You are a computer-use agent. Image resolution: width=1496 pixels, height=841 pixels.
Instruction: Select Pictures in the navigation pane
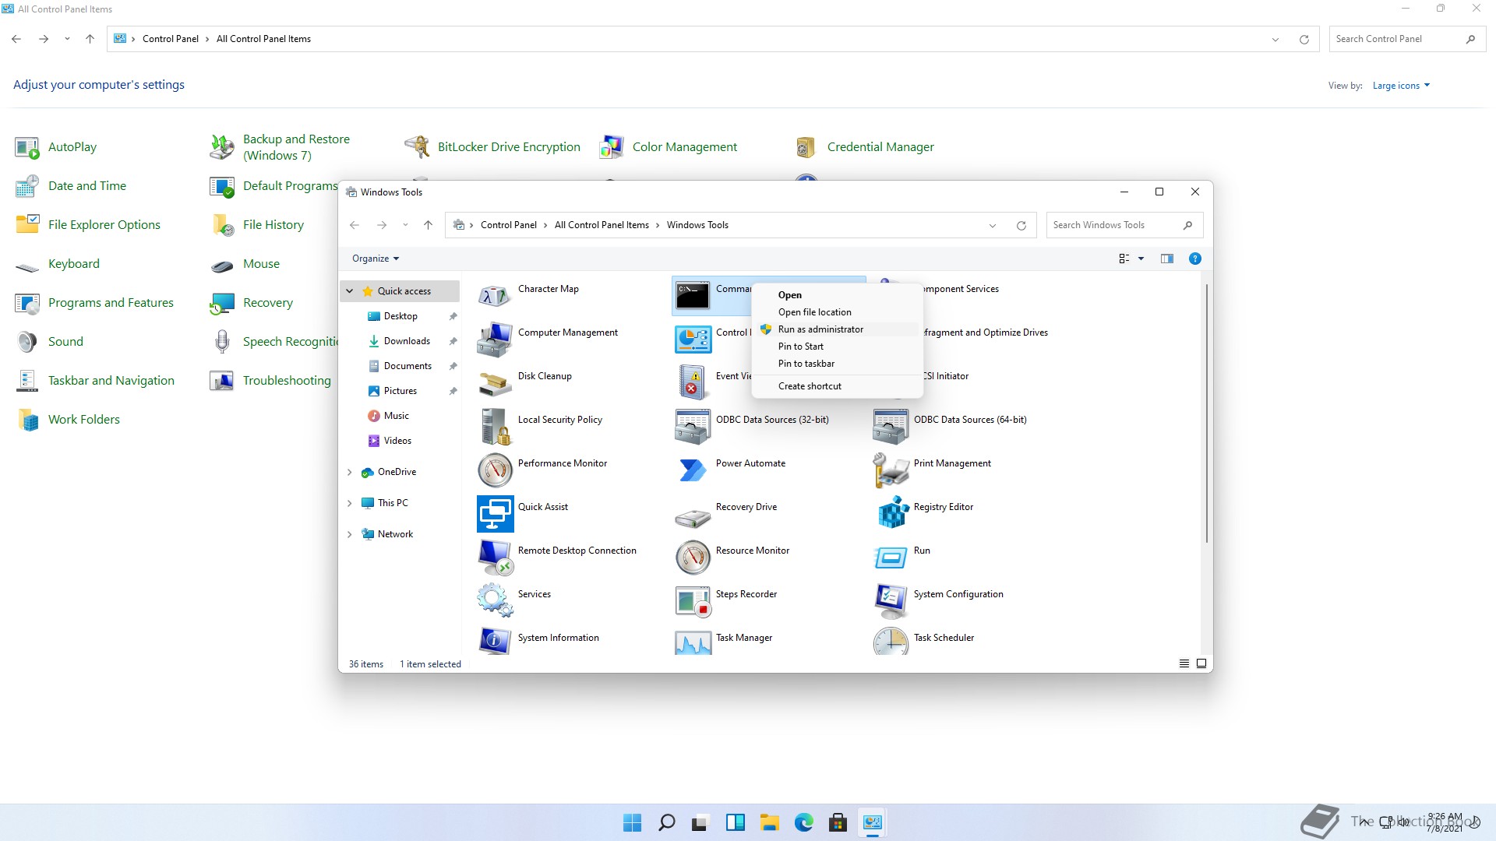[400, 391]
